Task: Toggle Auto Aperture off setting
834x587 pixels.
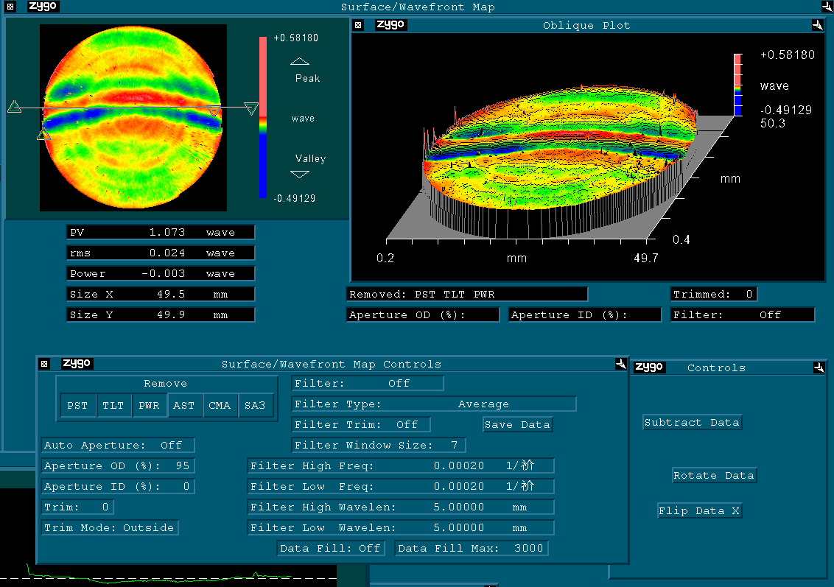Action: (x=118, y=445)
